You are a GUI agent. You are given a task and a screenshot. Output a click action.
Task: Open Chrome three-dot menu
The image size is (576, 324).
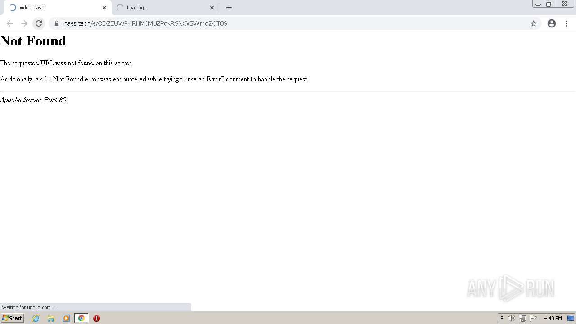[x=566, y=23]
